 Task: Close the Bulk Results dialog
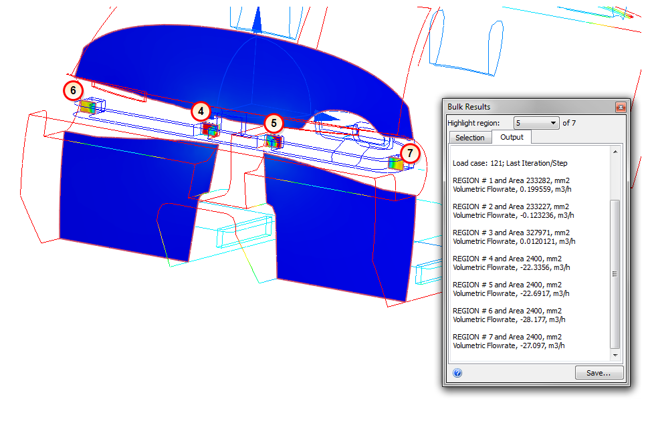pos(621,108)
